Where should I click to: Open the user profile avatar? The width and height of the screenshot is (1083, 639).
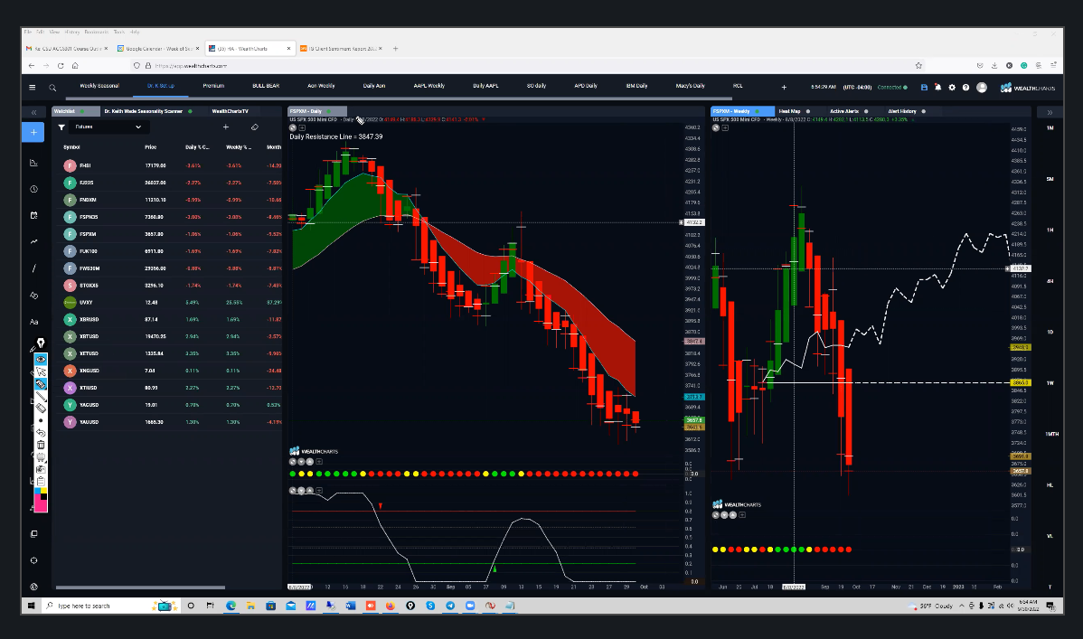pos(982,88)
